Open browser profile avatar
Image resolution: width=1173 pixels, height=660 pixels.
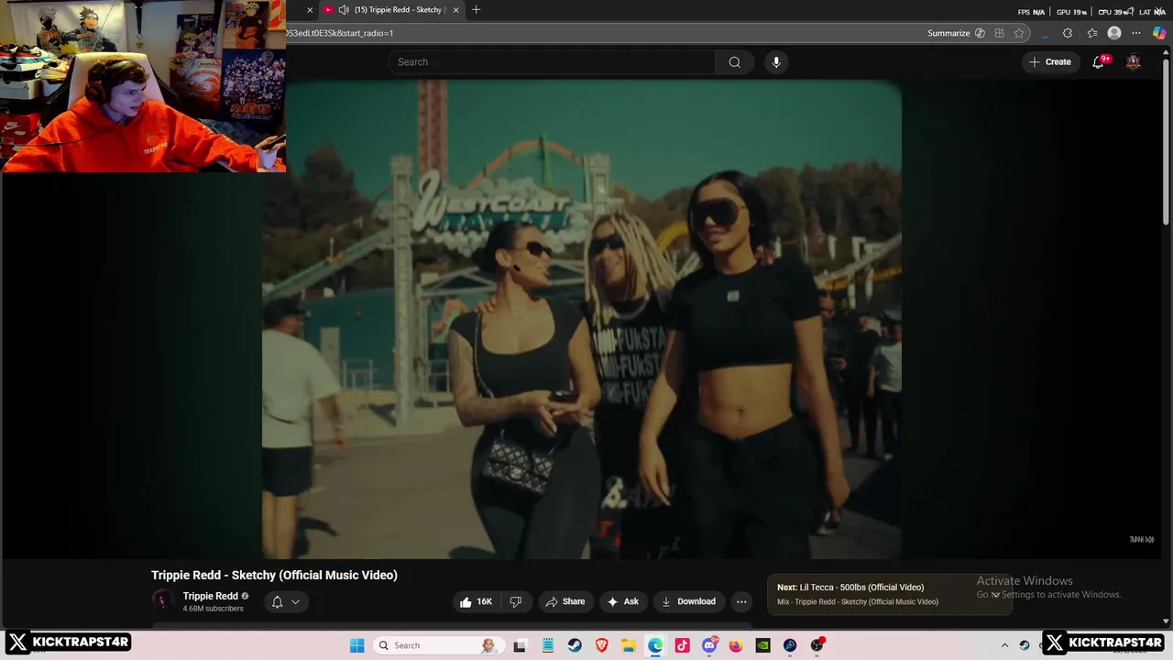(x=1114, y=33)
